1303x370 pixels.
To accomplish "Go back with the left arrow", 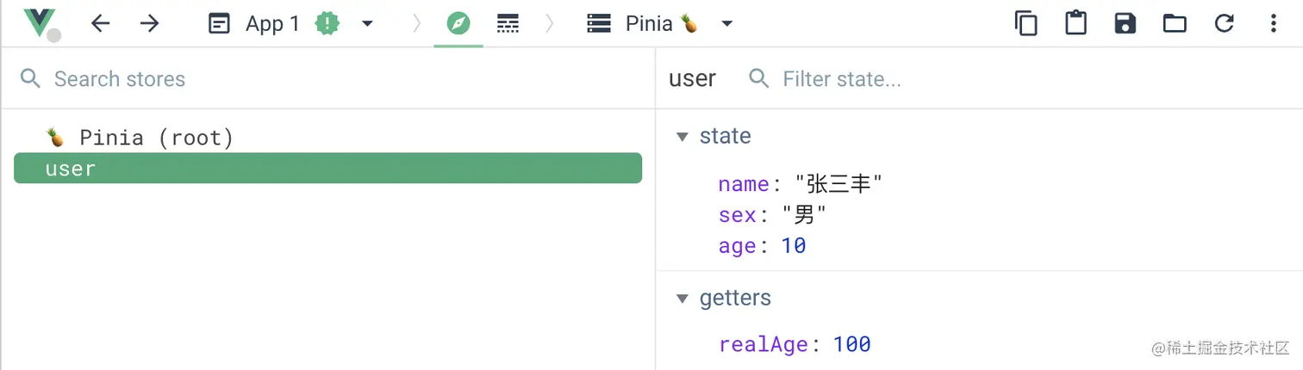I will pos(101,23).
